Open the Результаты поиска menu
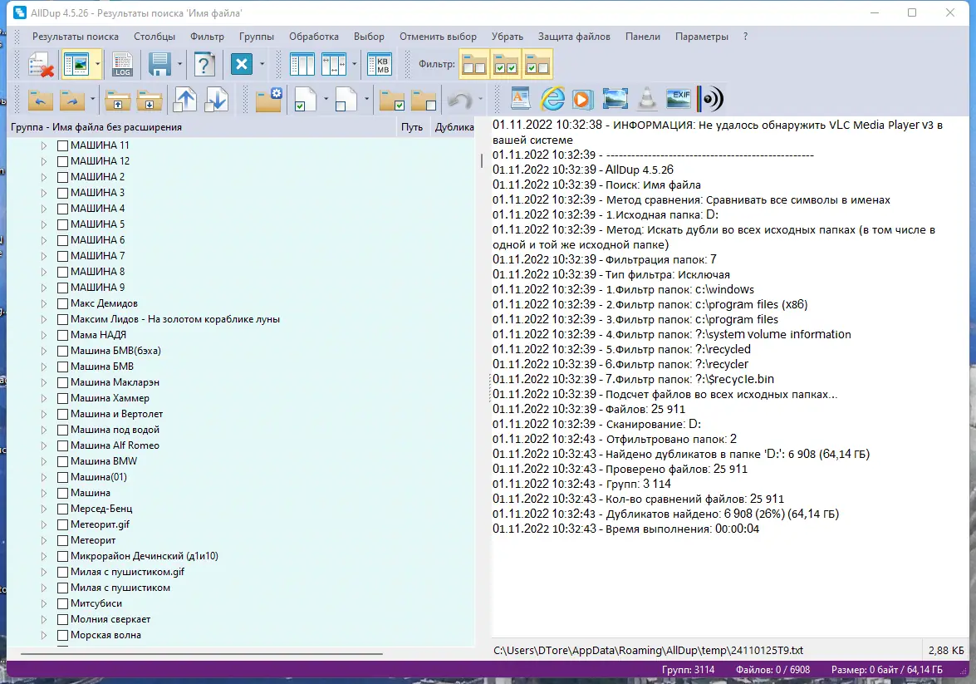The image size is (976, 684). click(76, 36)
